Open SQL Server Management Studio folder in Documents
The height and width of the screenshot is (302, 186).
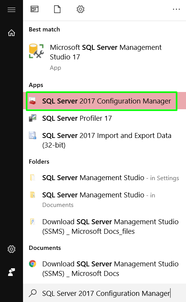(104, 200)
